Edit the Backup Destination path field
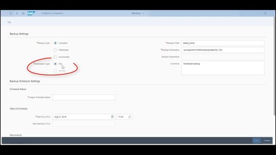This screenshot has height=155, width=276. pos(223,50)
